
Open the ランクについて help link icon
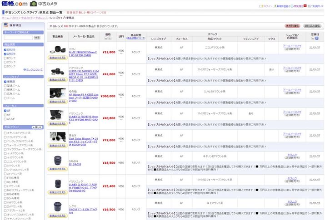[24, 69]
